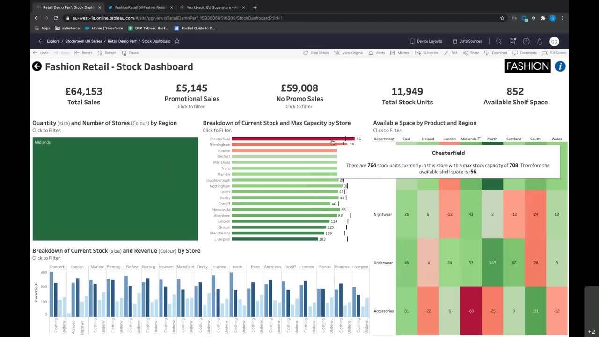599x337 pixels.
Task: Click the blue info icon next to FASHION logo
Action: point(560,66)
